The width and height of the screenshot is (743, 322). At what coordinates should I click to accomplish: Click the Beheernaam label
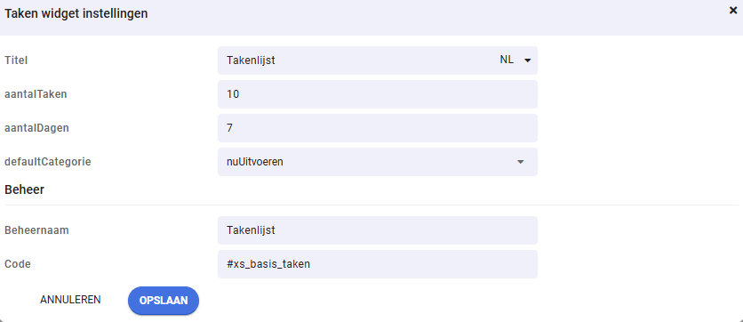(x=36, y=230)
